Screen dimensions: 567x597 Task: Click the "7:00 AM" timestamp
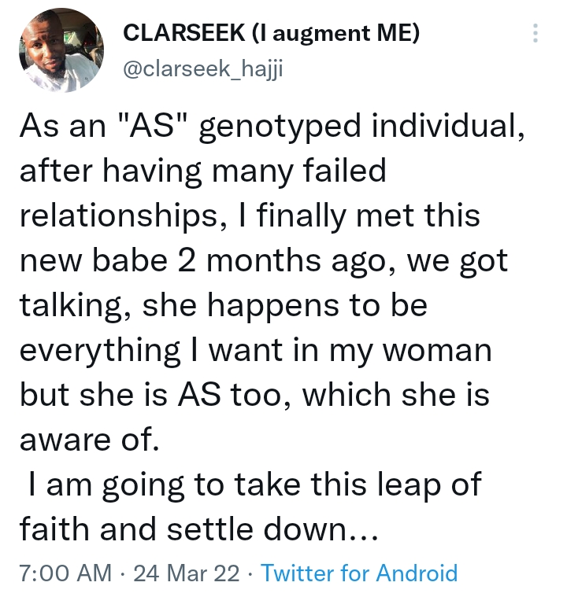pos(65,573)
